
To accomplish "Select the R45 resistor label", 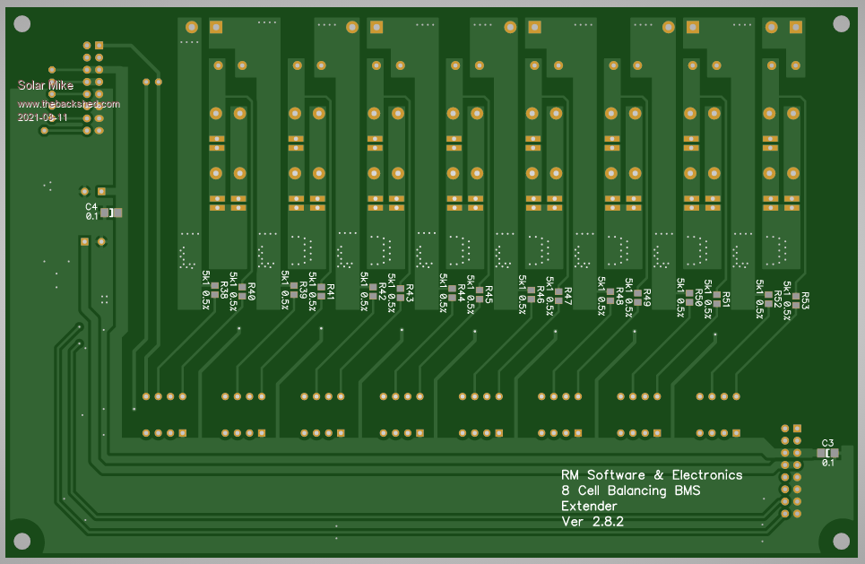I will [x=489, y=294].
